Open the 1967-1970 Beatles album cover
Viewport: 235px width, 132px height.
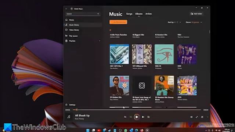click(x=119, y=54)
